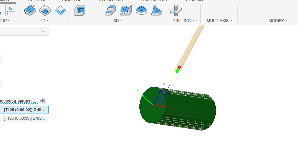Image resolution: width=298 pixels, height=150 pixels.
Task: Select the T125 (0:00:02) Drill operation
Action: [24, 110]
